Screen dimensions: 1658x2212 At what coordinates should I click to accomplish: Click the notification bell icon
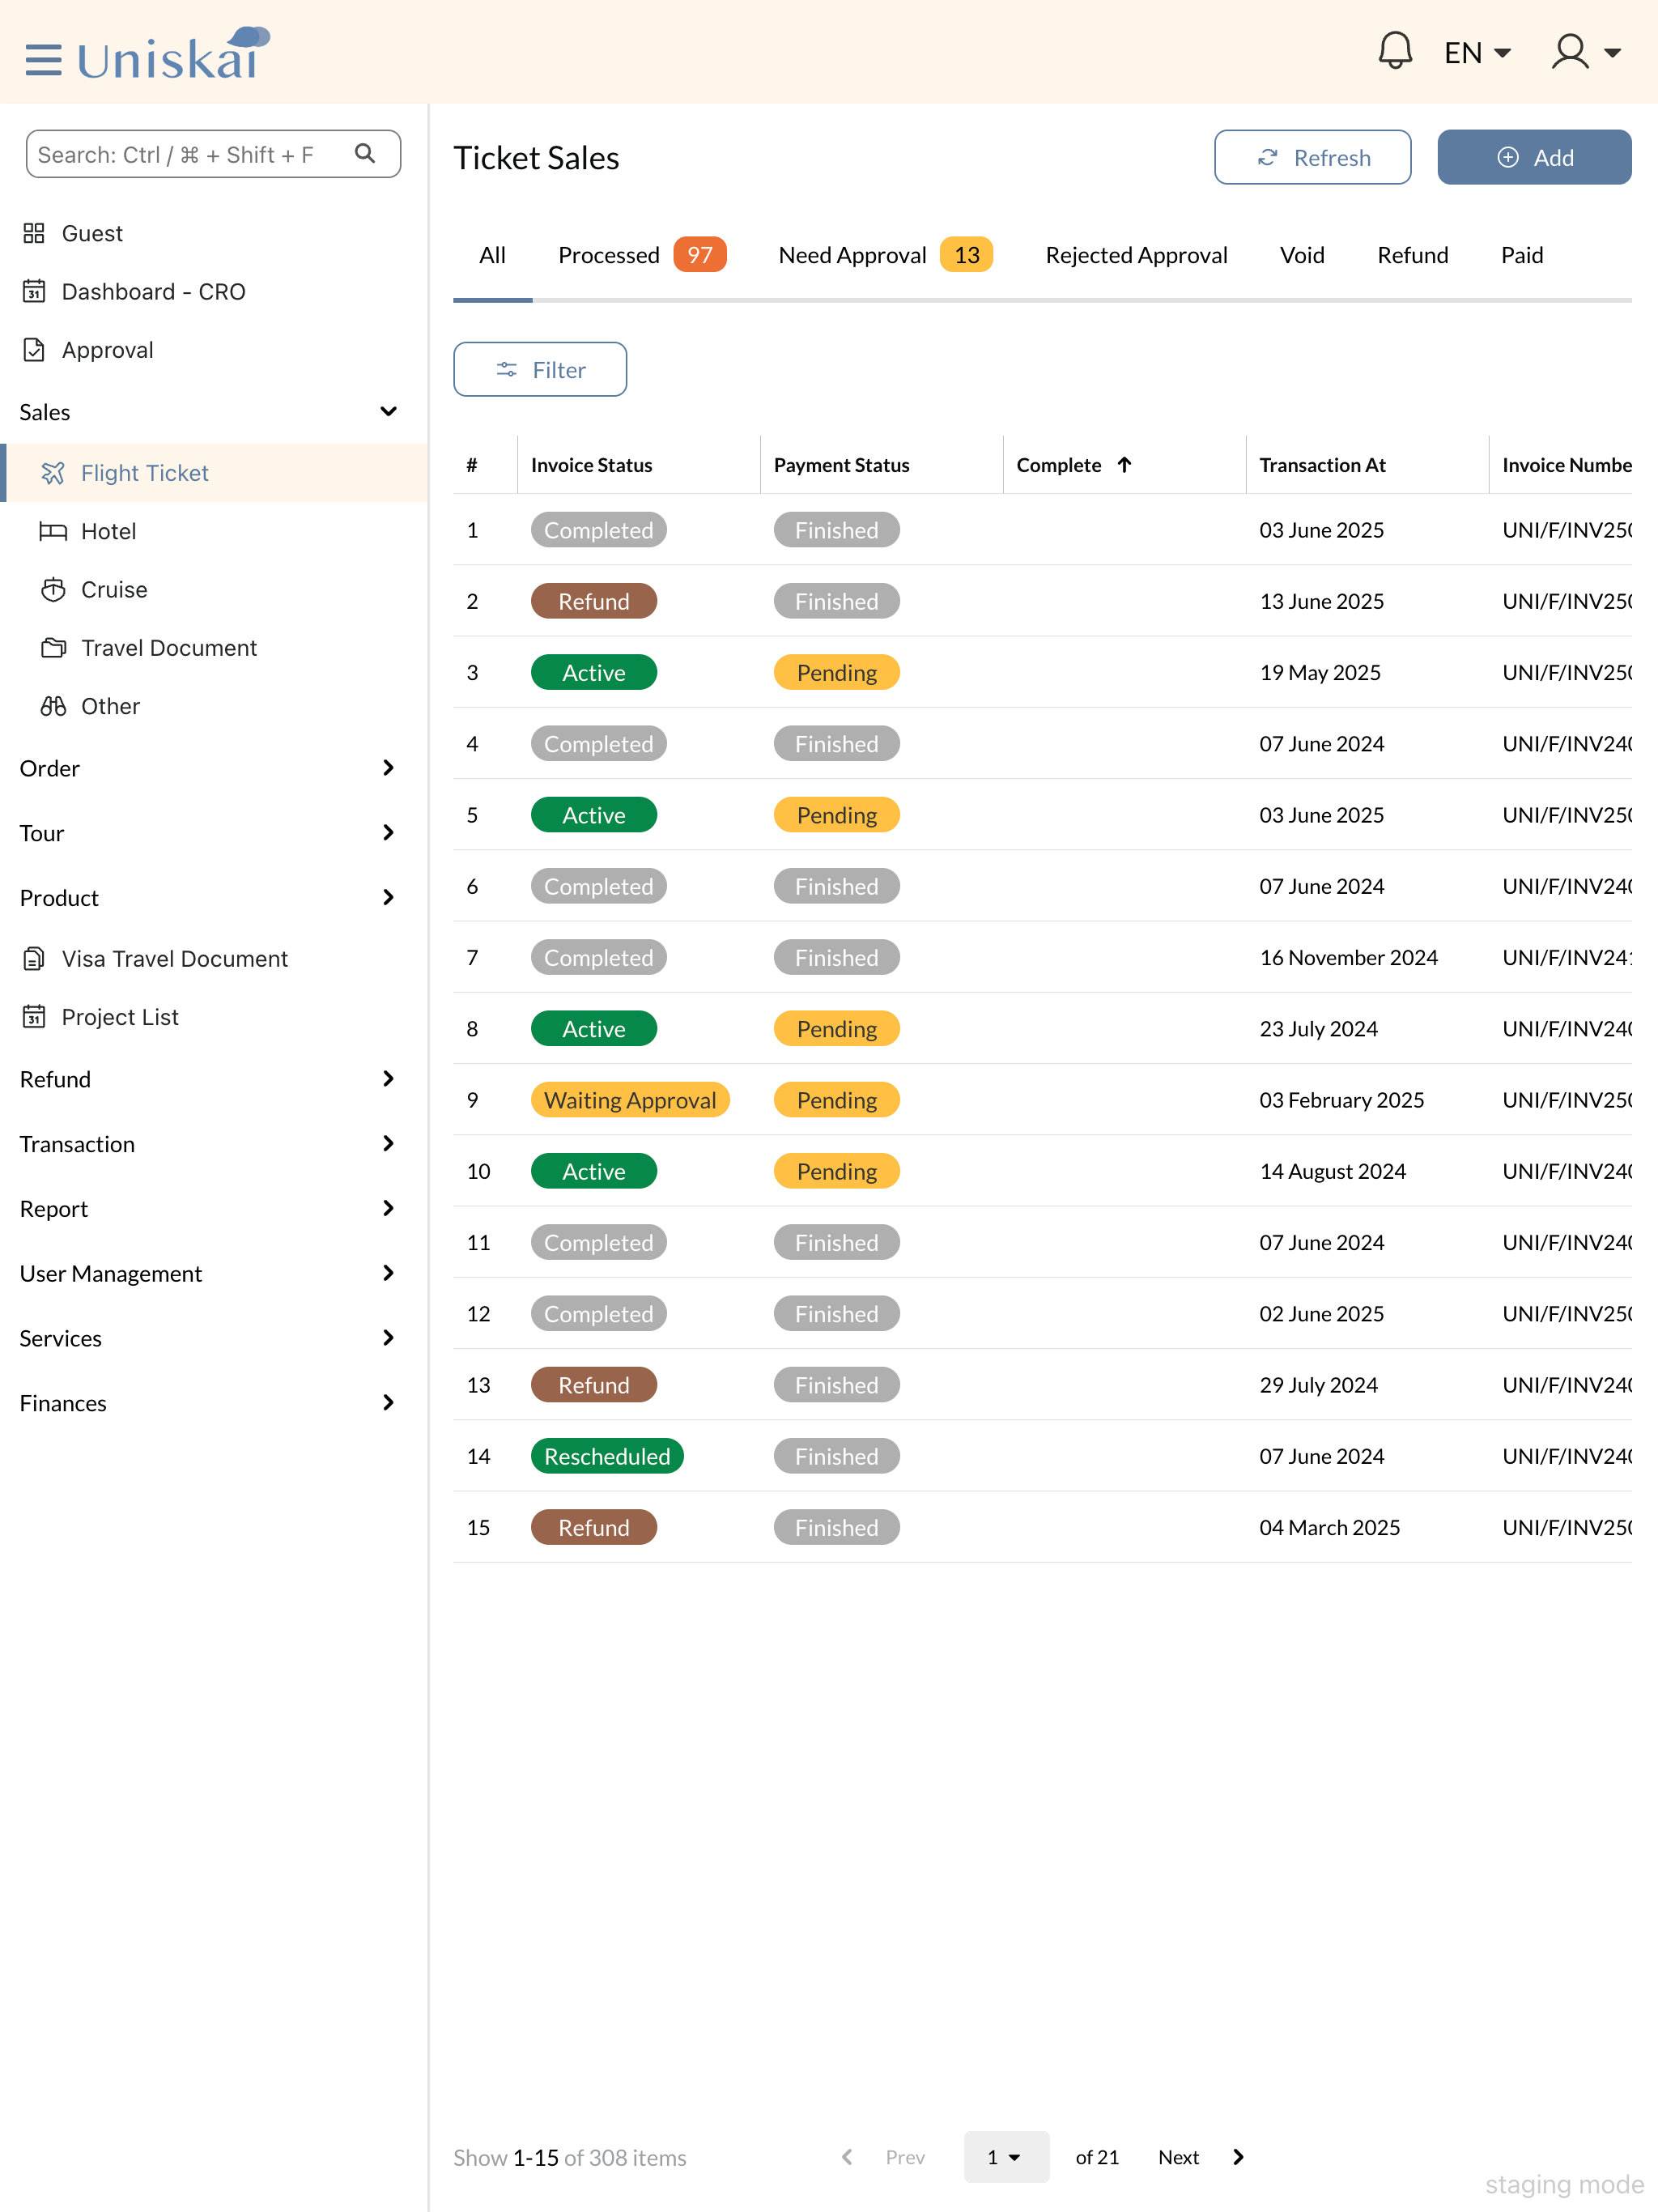(1394, 51)
